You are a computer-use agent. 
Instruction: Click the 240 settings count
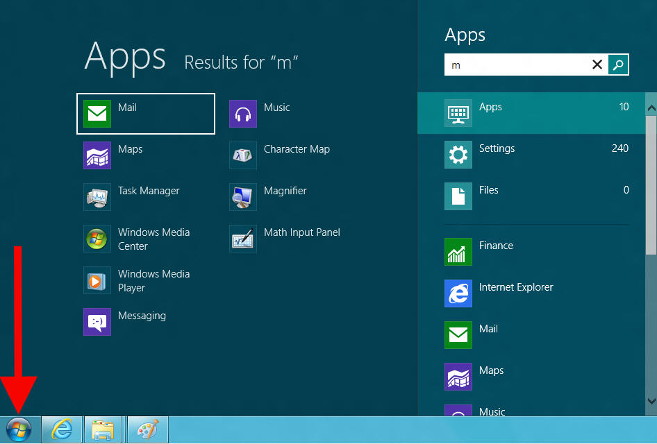tap(620, 148)
